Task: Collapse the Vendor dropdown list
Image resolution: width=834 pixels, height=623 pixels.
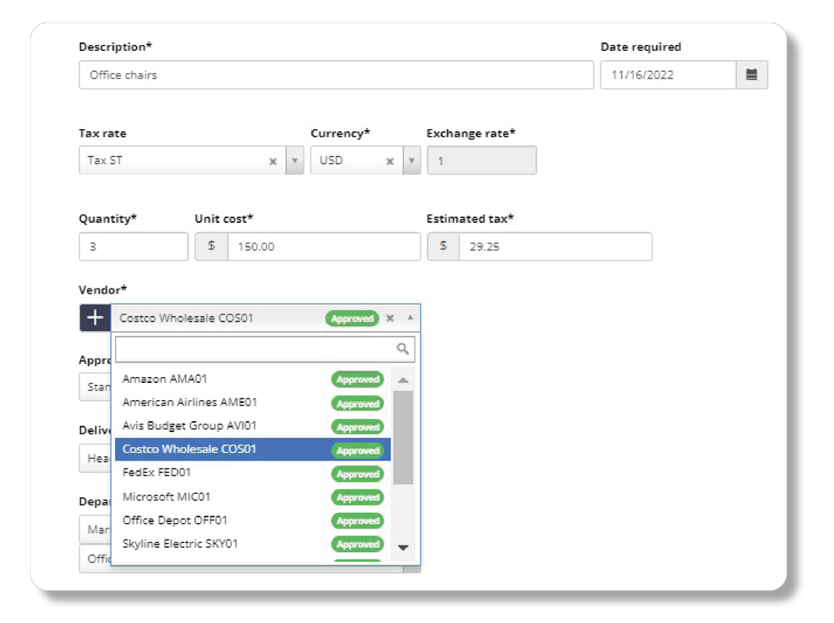Action: pos(410,318)
